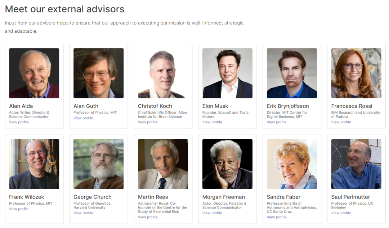
Task: Click the photo above the Alan Guth name
Action: point(98,73)
